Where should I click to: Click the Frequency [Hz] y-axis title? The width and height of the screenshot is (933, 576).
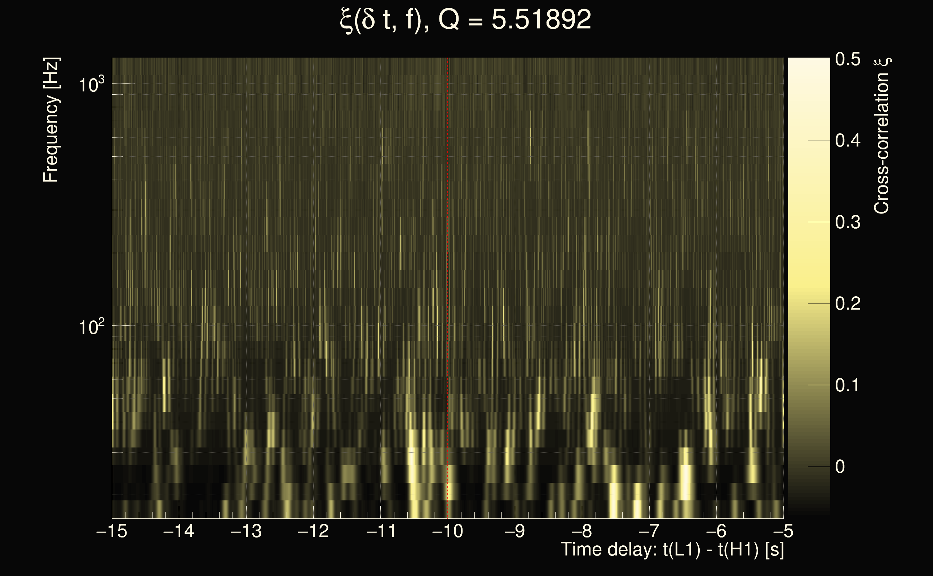pos(51,120)
